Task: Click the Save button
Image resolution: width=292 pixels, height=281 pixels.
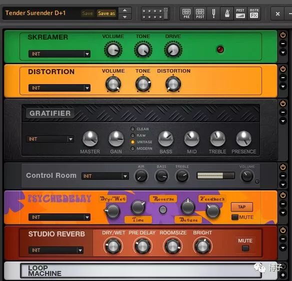Action: pyautogui.click(x=87, y=14)
